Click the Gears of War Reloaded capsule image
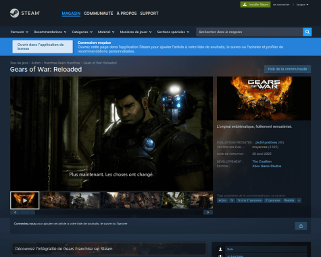 [x=264, y=98]
